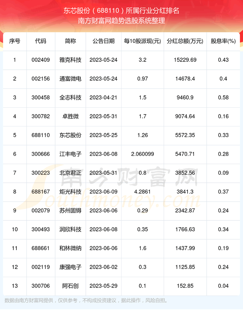Click the 序号 column header
This screenshot has height=316, width=243.
15,41
